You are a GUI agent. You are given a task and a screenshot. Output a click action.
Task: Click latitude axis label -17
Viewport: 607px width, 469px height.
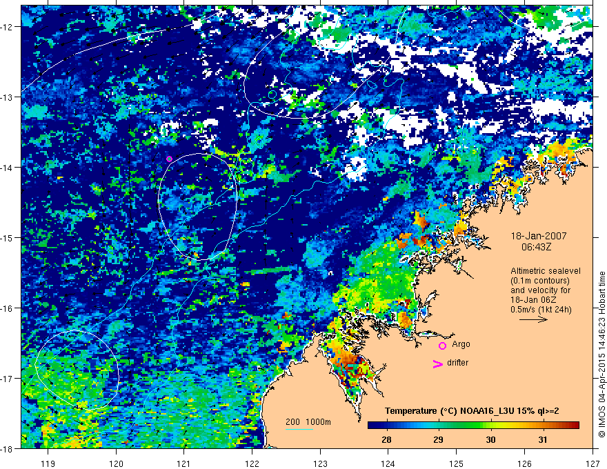pos(7,379)
